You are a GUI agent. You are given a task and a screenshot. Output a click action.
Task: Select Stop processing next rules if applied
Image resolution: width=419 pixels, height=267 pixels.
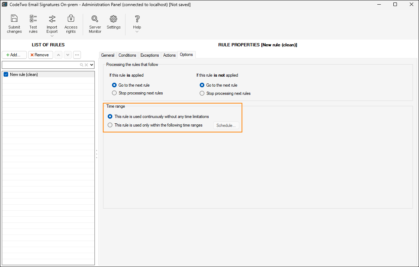(114, 93)
